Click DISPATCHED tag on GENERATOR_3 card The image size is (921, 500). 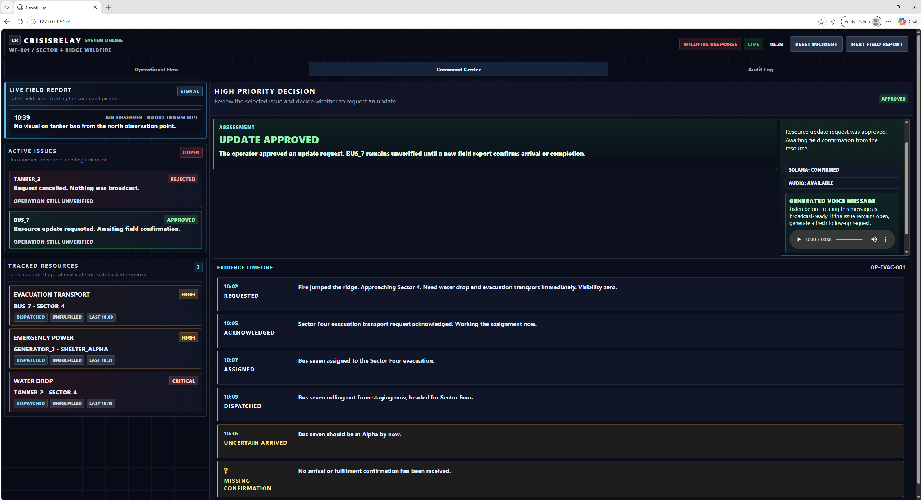click(x=31, y=360)
